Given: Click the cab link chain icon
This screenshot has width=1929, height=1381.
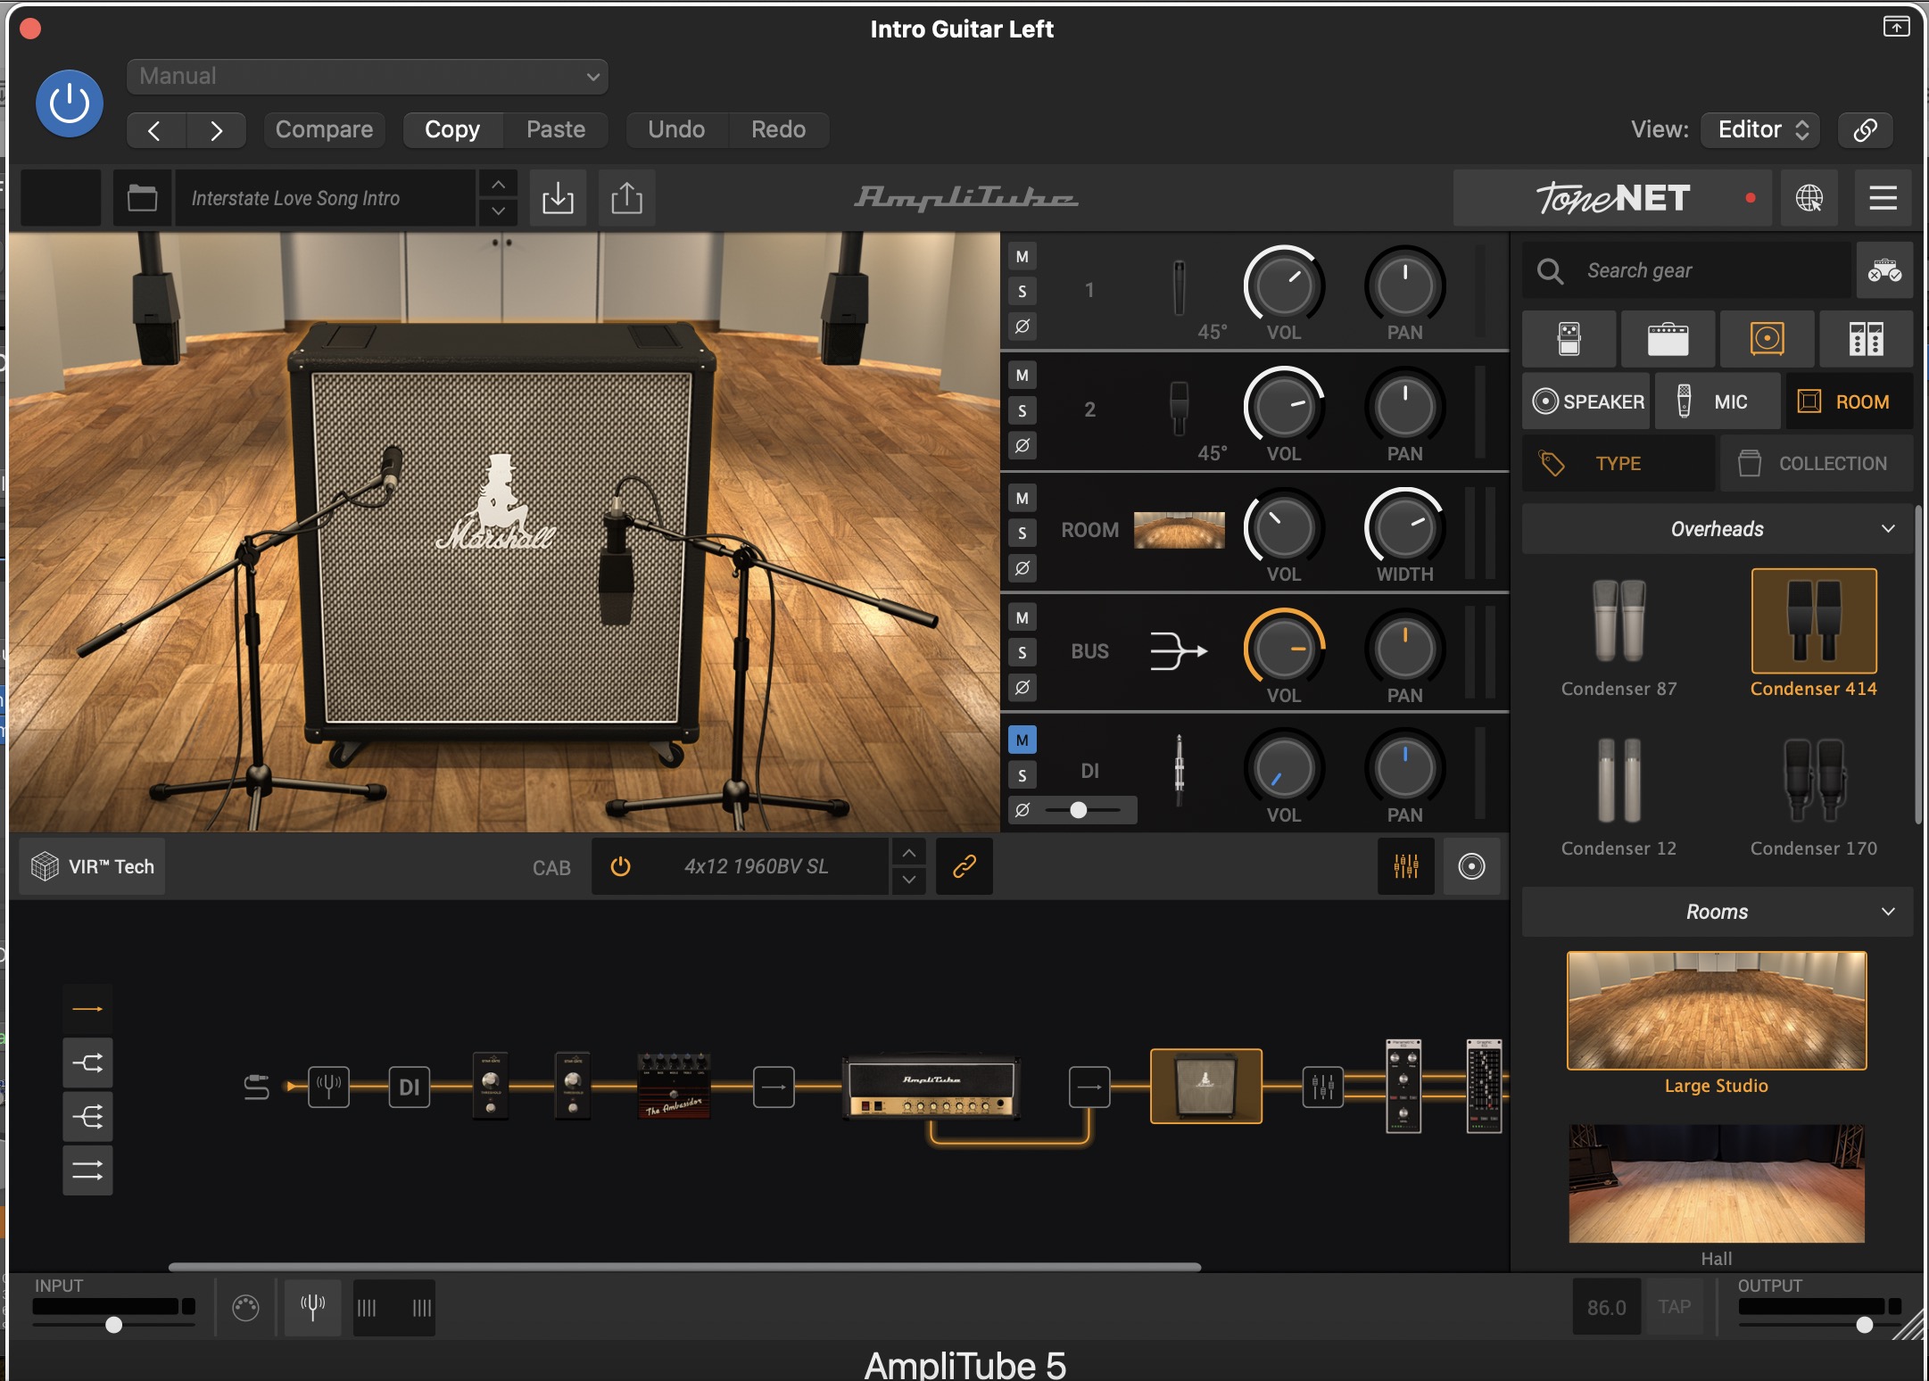Looking at the screenshot, I should pyautogui.click(x=964, y=866).
